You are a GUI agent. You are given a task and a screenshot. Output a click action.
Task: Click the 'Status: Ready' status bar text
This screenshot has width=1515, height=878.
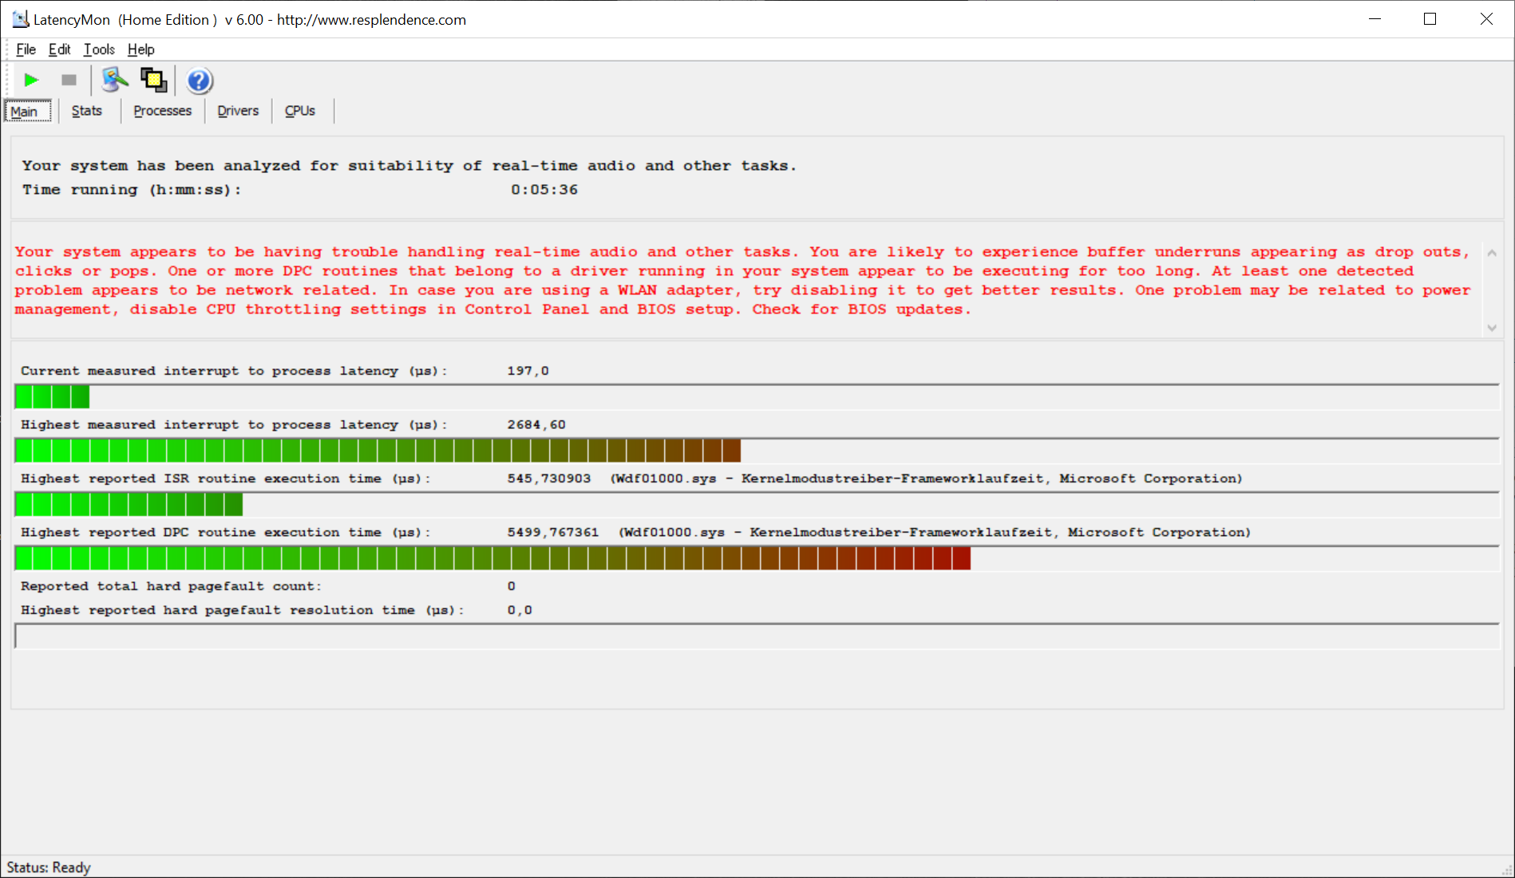point(49,867)
